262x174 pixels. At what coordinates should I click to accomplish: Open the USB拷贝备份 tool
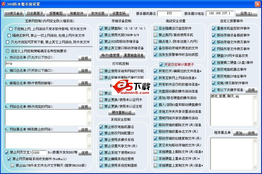pos(13,13)
